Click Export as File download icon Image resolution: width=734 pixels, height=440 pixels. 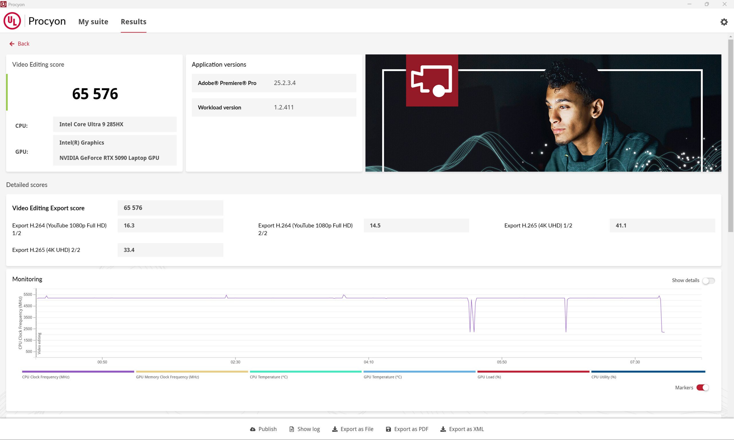click(335, 429)
